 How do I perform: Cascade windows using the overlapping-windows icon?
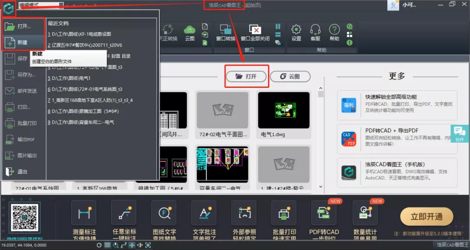coord(278,43)
